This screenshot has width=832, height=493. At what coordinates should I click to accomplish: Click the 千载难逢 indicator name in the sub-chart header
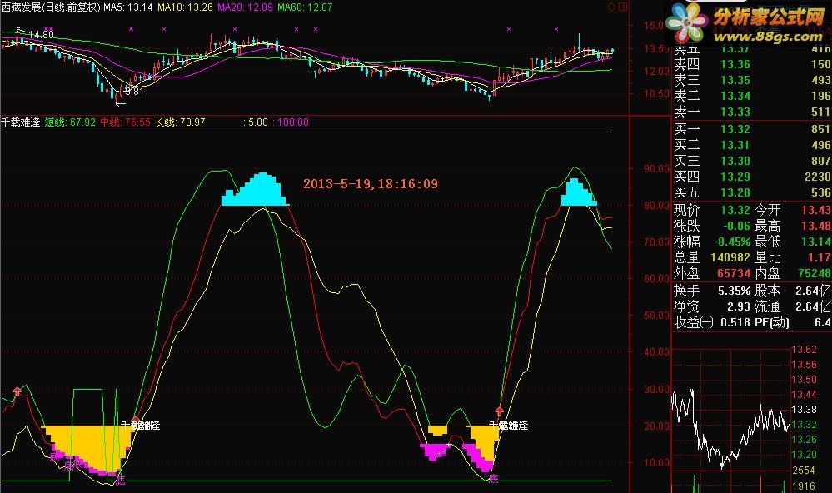point(21,122)
